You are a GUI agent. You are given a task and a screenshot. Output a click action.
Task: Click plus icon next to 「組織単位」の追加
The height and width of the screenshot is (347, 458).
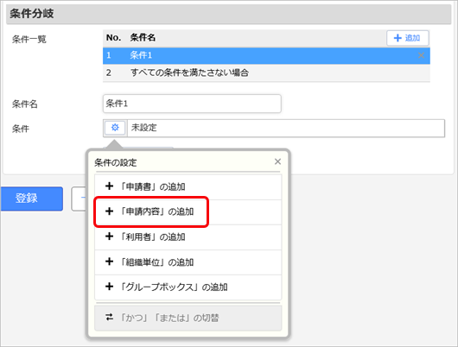point(109,262)
